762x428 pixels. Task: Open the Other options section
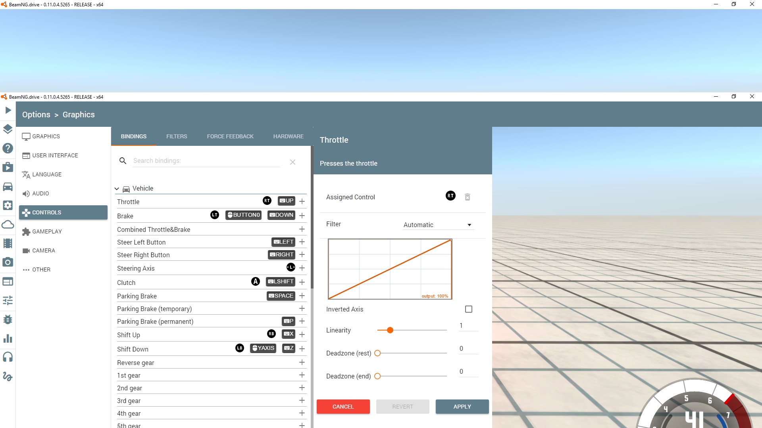click(x=63, y=269)
